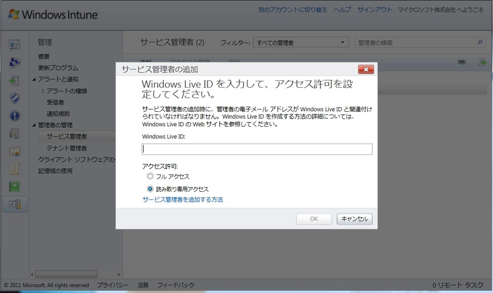Image resolution: width=493 pixels, height=293 pixels.
Task: Select 概要 in the navigation pane
Action: [x=44, y=56]
